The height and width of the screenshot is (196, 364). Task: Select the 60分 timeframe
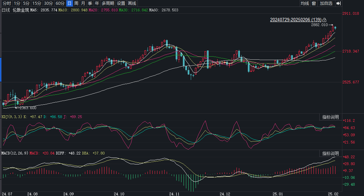(x=60, y=3)
